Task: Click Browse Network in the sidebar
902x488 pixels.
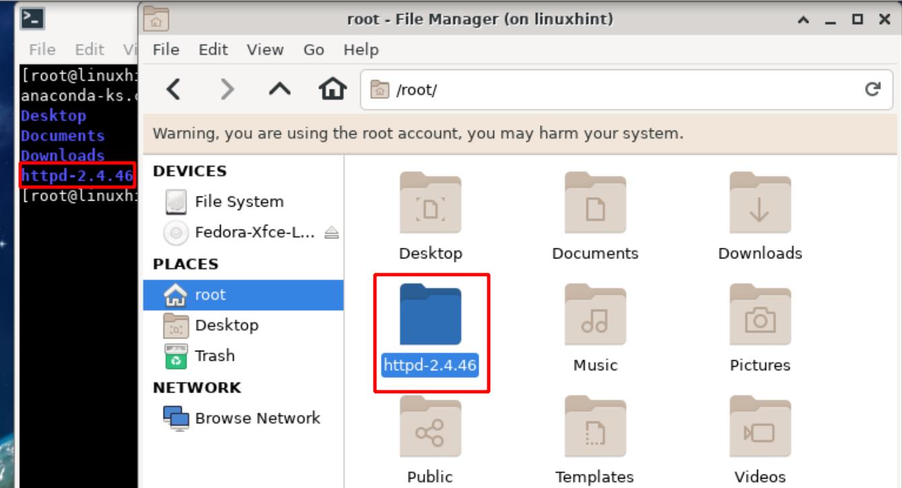Action: point(256,418)
